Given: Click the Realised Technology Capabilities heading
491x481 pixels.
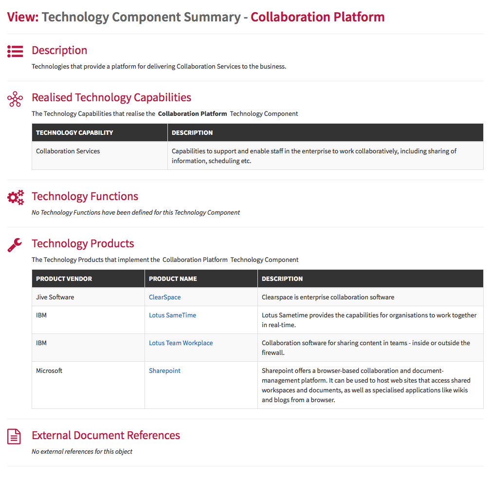Looking at the screenshot, I should tap(111, 97).
